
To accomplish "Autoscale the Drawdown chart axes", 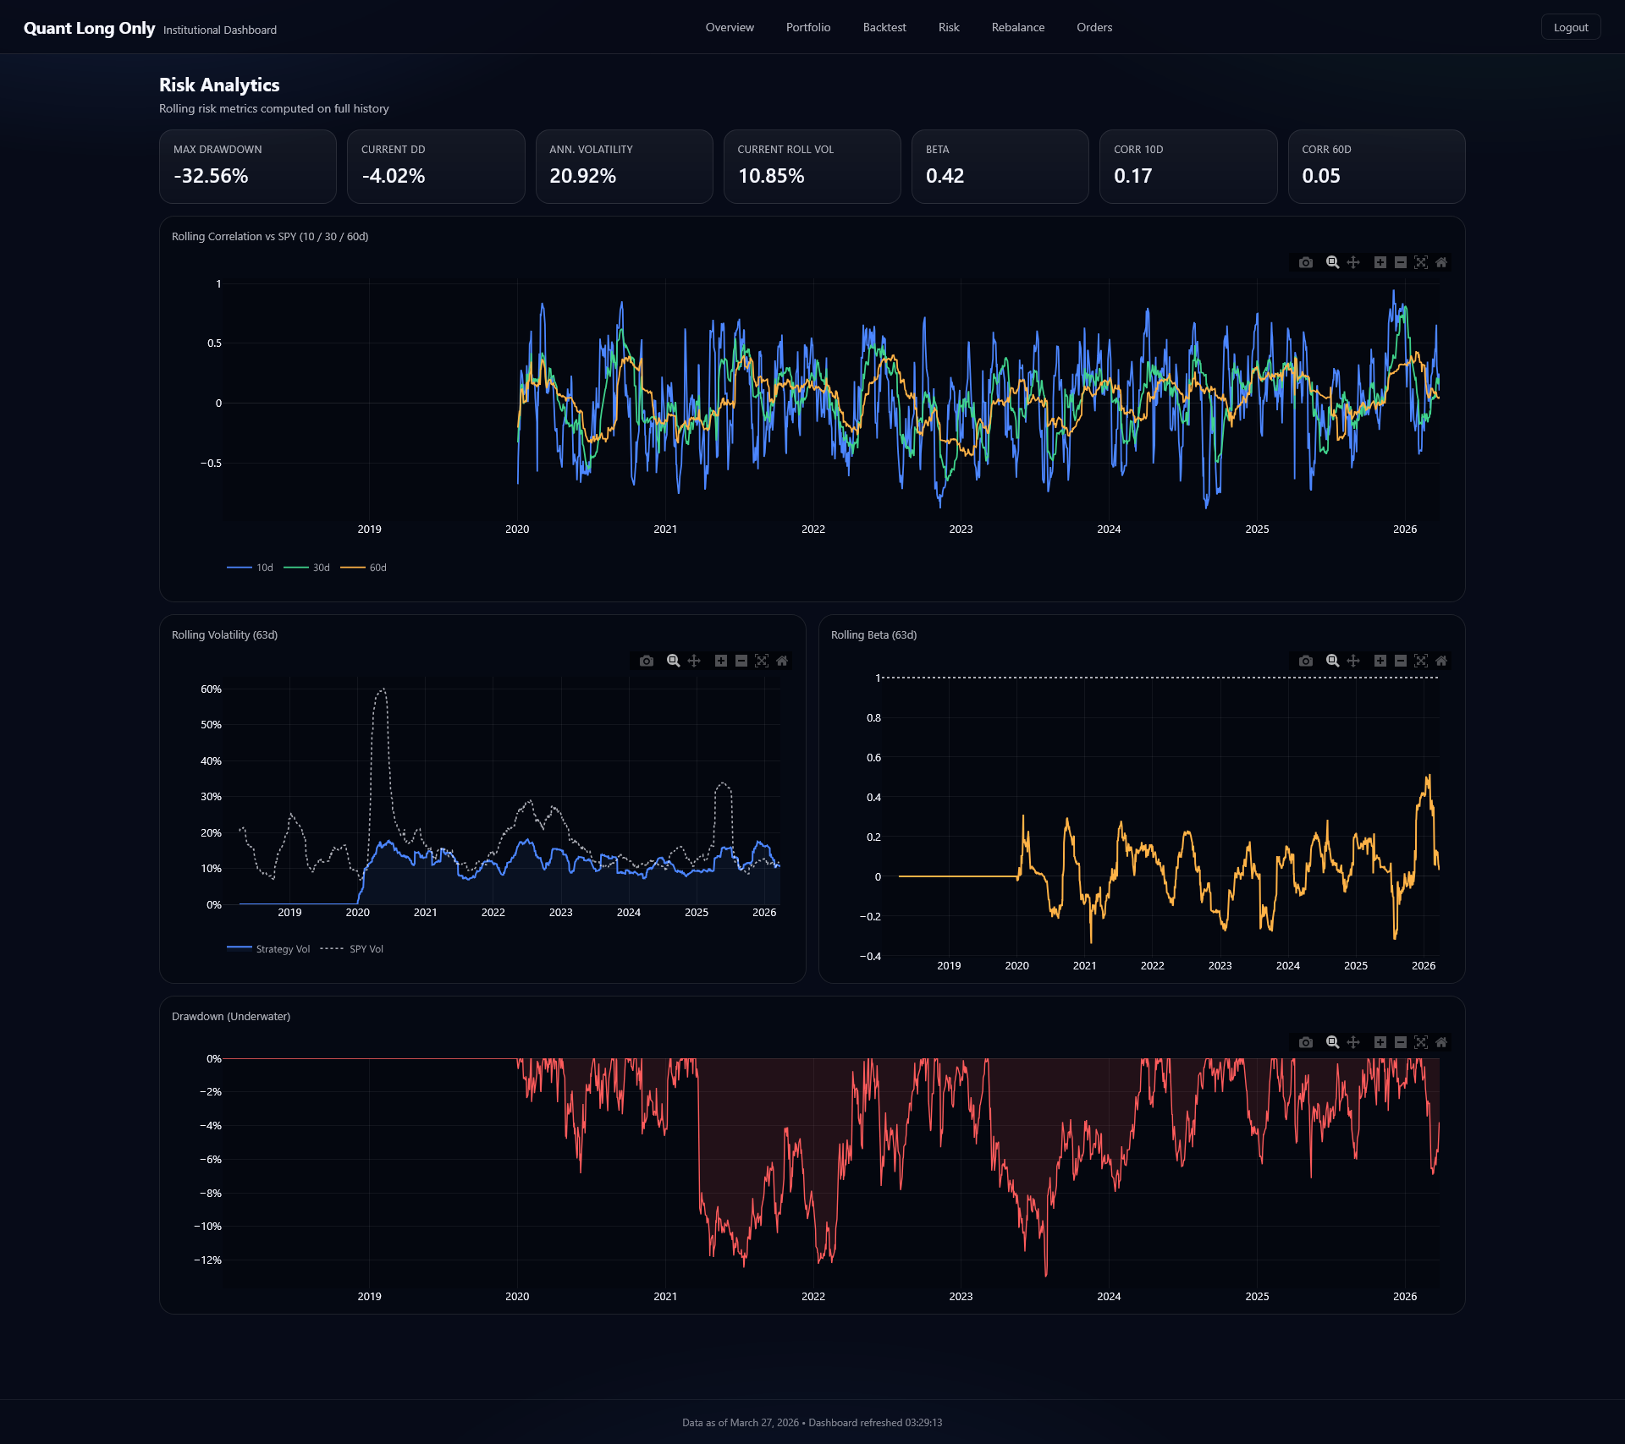I will (1421, 1042).
